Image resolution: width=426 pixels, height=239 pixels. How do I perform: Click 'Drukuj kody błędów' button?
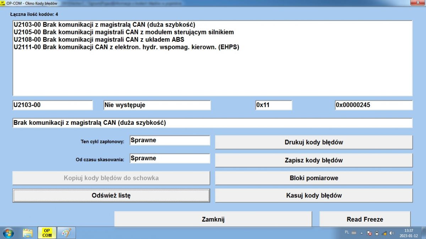[x=314, y=142]
